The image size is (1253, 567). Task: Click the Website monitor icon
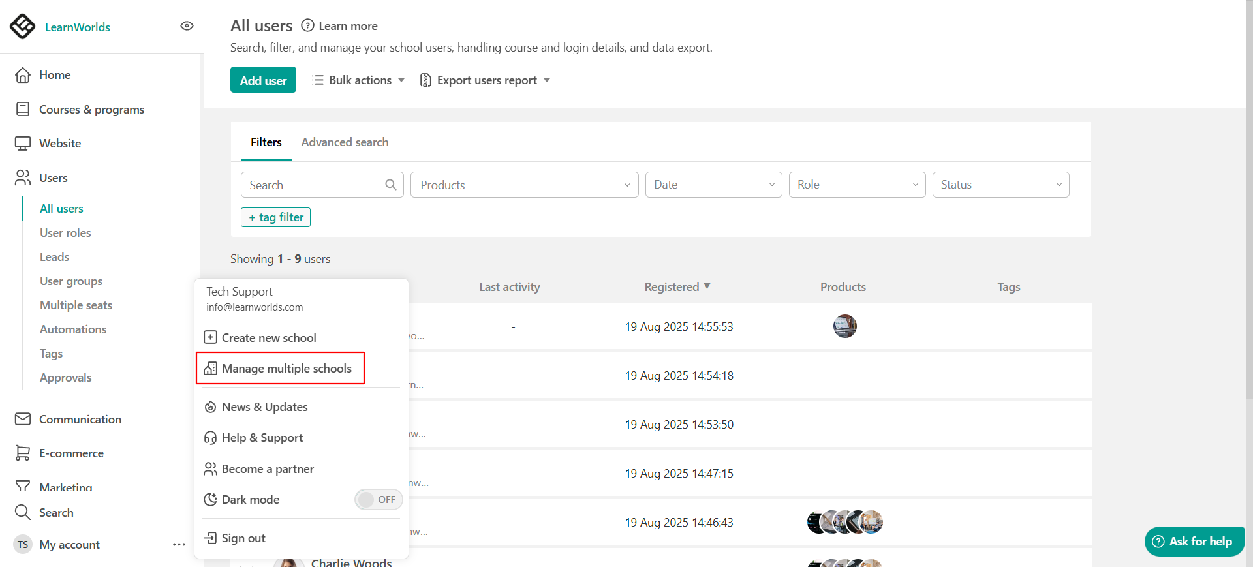[x=23, y=144]
